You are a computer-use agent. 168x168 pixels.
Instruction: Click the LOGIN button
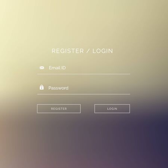[112, 109]
